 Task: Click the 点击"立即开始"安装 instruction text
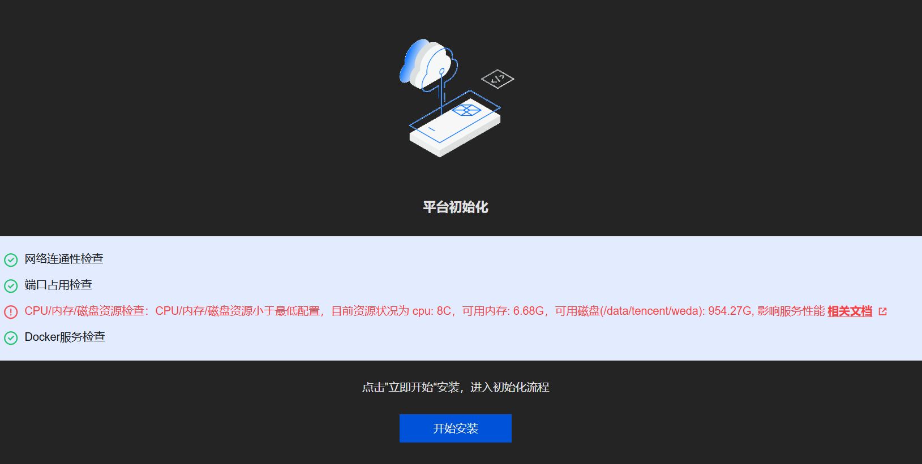click(x=411, y=387)
